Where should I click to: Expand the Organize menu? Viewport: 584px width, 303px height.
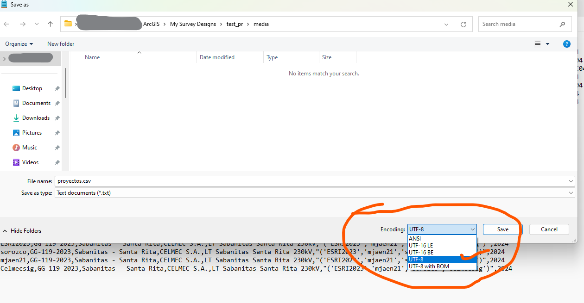[x=19, y=43]
